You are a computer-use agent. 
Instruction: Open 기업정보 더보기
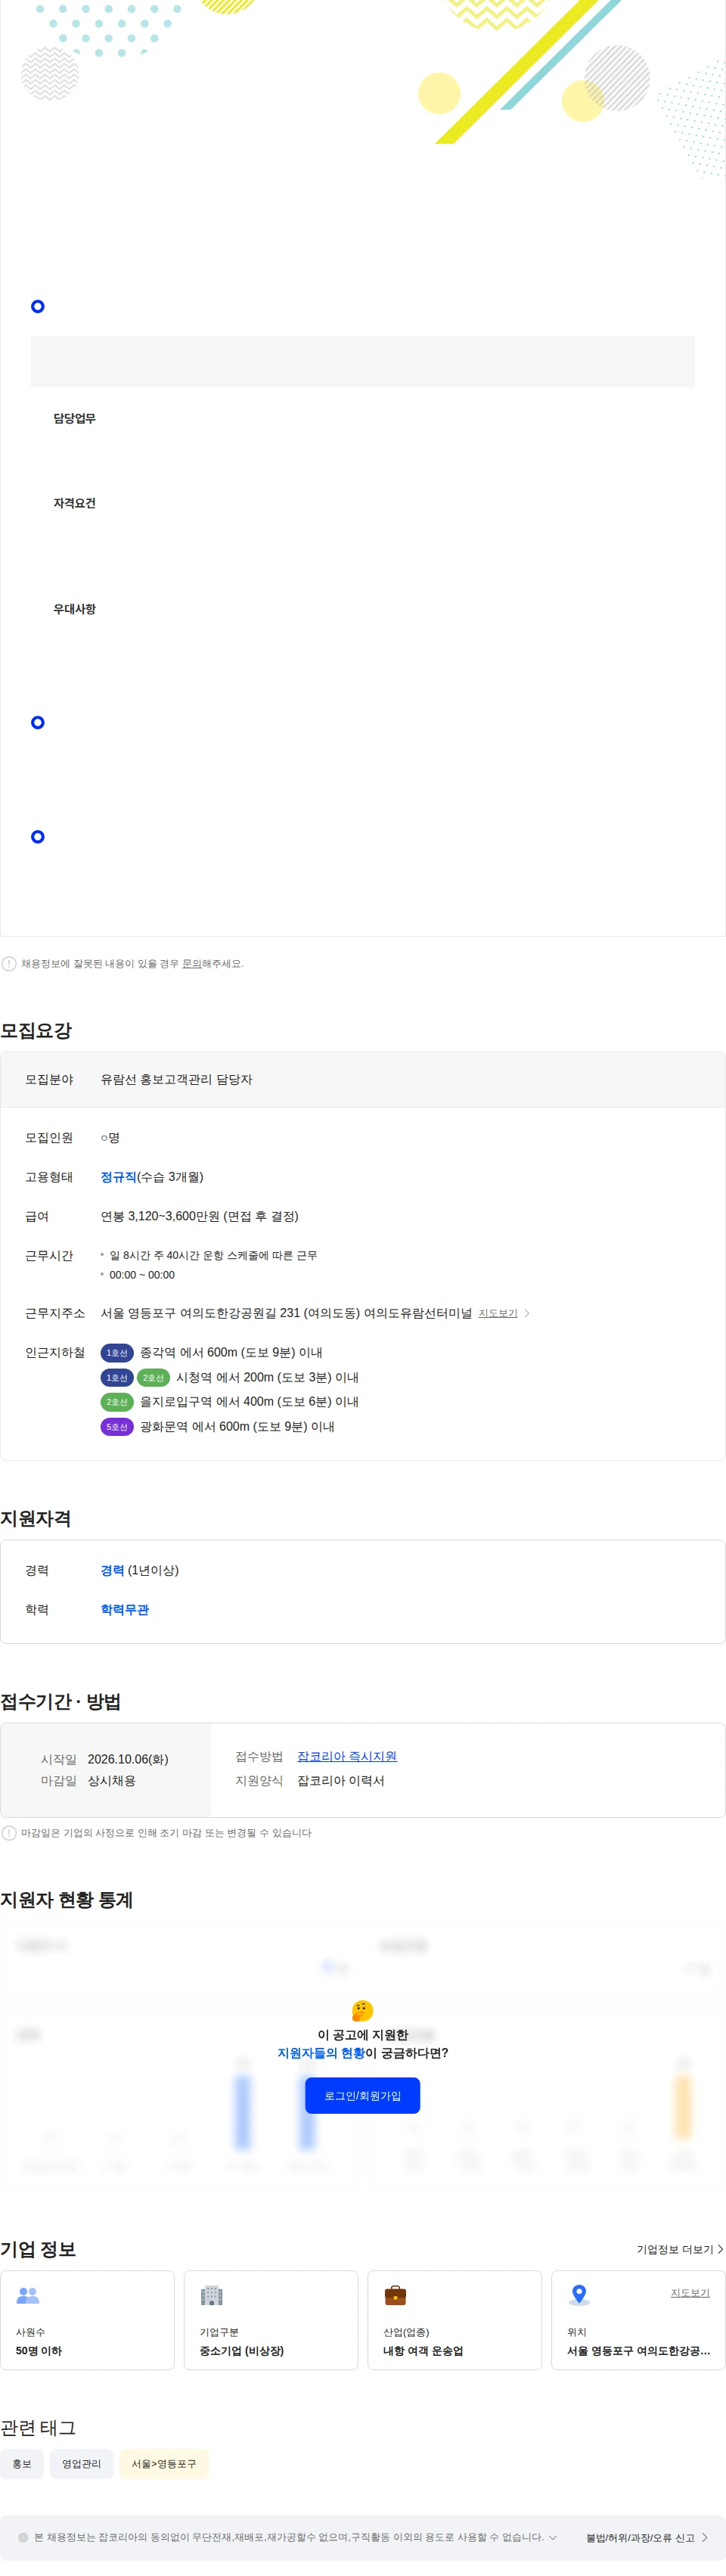[x=679, y=2249]
